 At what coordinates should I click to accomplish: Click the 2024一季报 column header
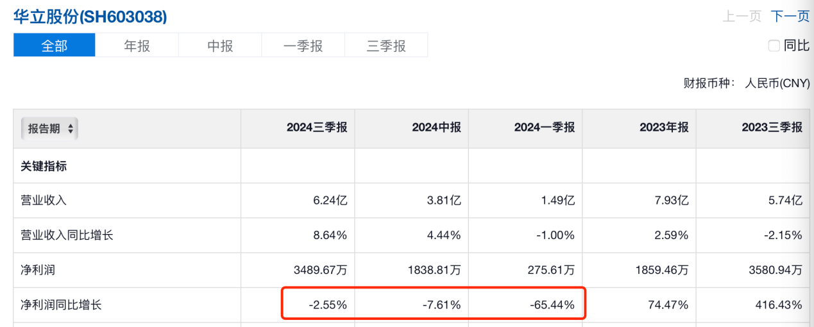[x=544, y=128]
